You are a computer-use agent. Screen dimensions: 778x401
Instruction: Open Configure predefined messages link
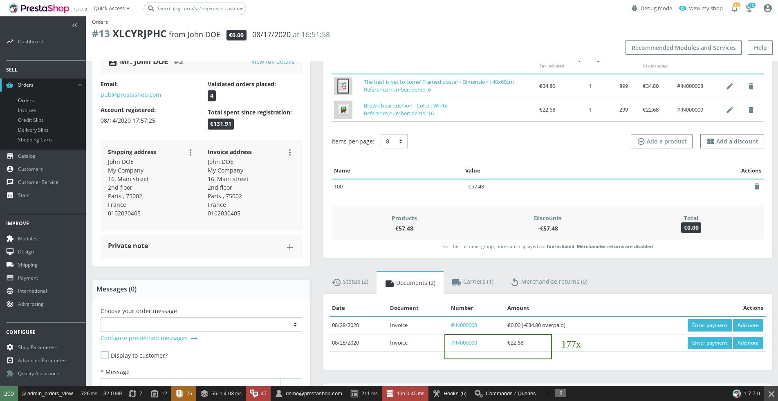[x=149, y=338]
